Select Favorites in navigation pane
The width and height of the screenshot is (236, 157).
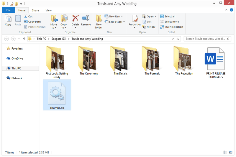coord(14,49)
